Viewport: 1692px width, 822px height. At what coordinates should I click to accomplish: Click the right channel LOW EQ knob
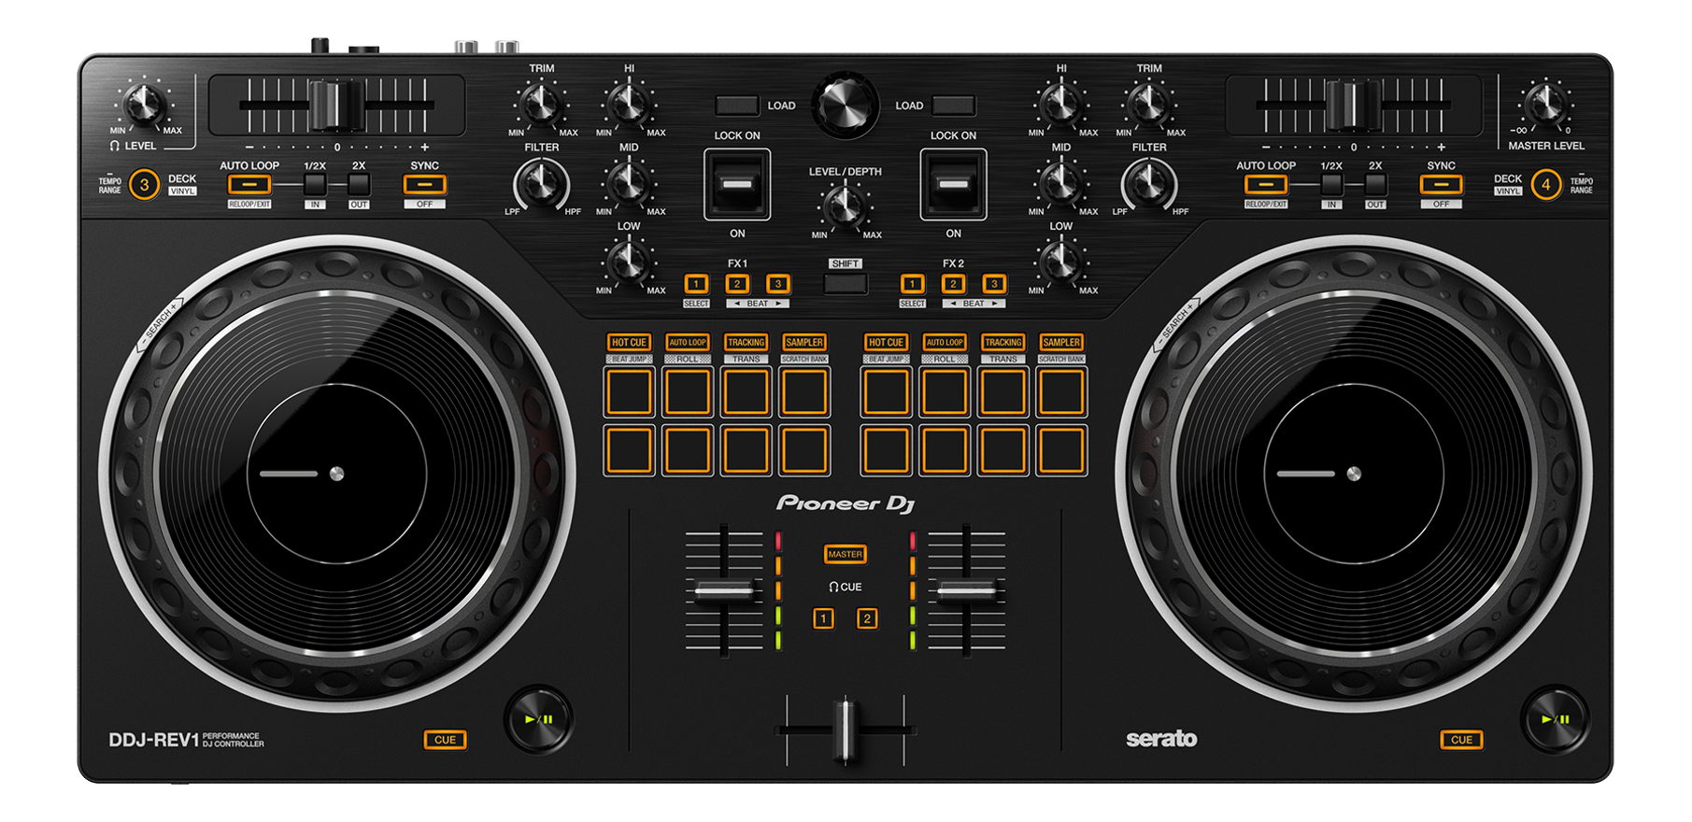(x=1061, y=262)
